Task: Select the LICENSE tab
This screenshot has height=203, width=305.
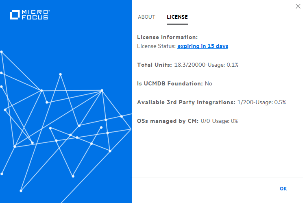Action: (x=177, y=17)
